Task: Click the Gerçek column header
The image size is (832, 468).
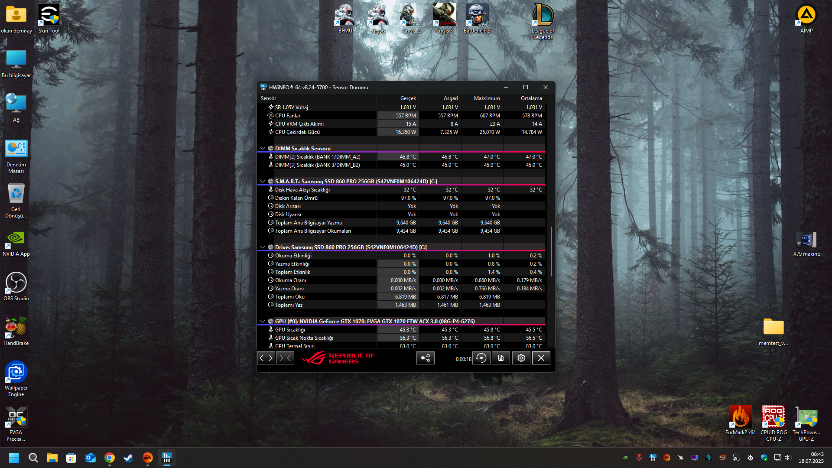Action: (x=398, y=98)
